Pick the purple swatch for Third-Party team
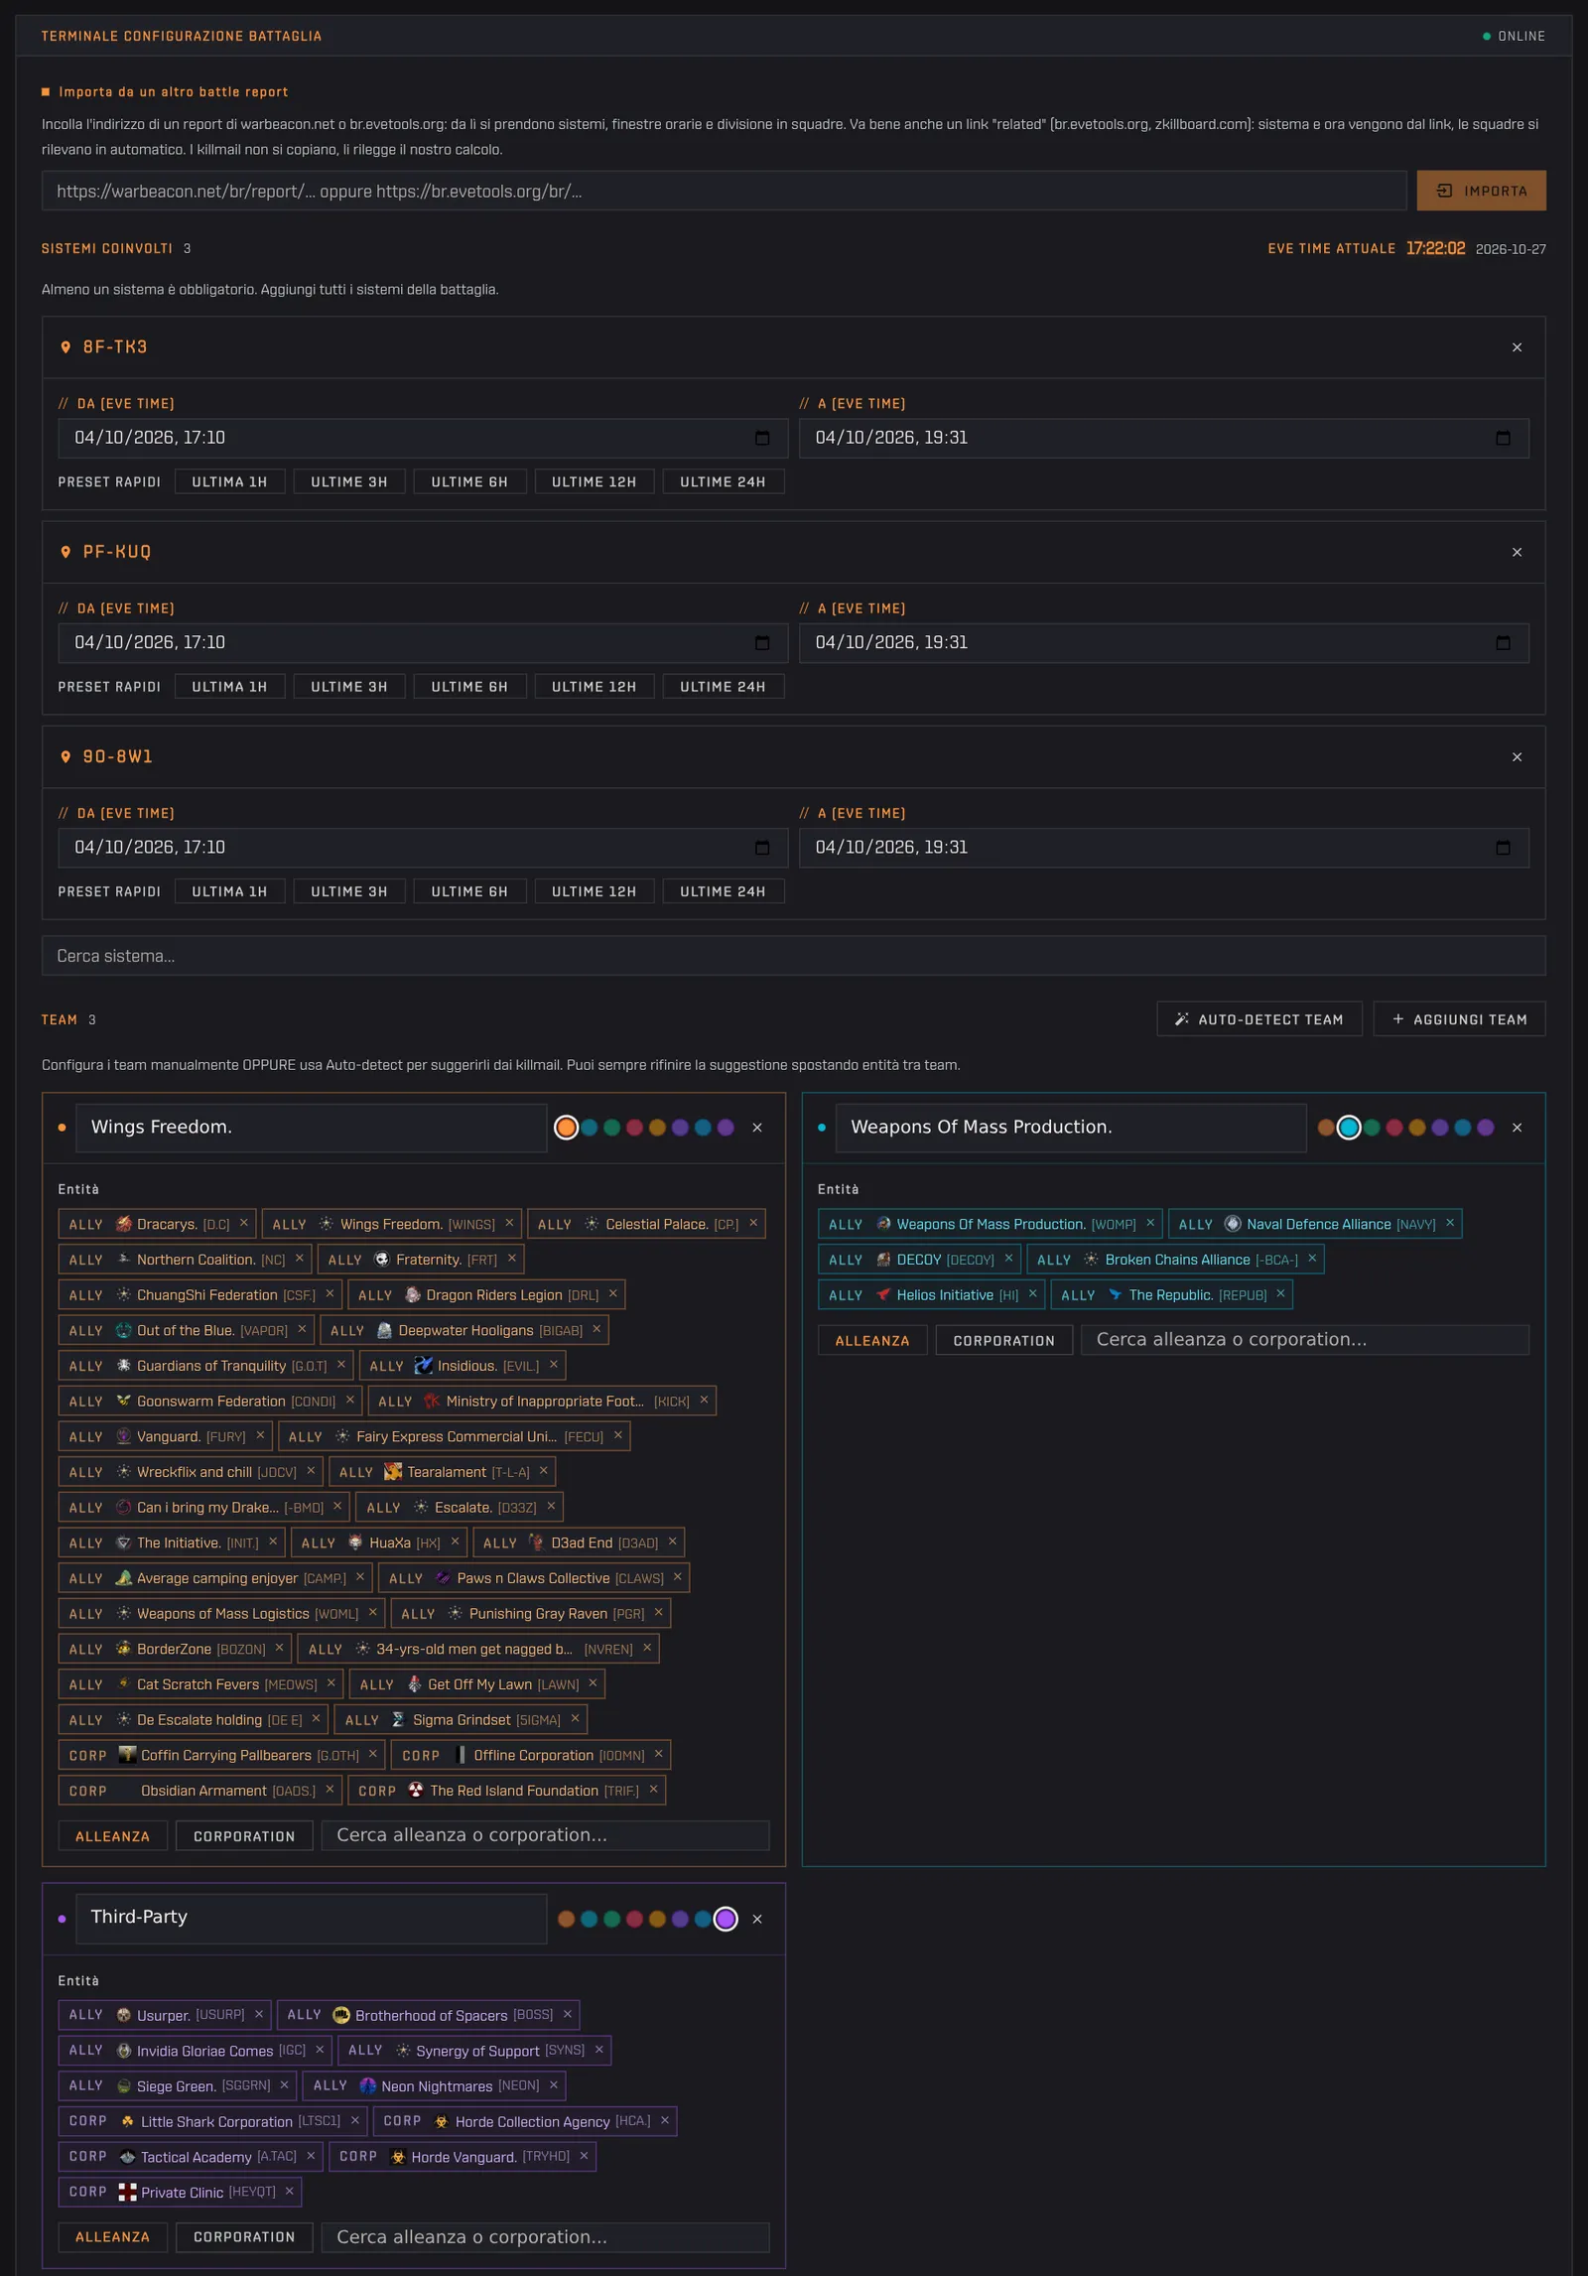Image resolution: width=1588 pixels, height=2276 pixels. tap(726, 1919)
